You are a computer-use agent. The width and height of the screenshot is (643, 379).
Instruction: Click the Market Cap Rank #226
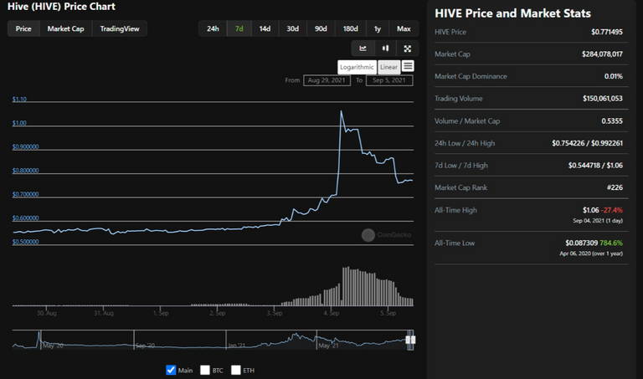click(x=615, y=187)
